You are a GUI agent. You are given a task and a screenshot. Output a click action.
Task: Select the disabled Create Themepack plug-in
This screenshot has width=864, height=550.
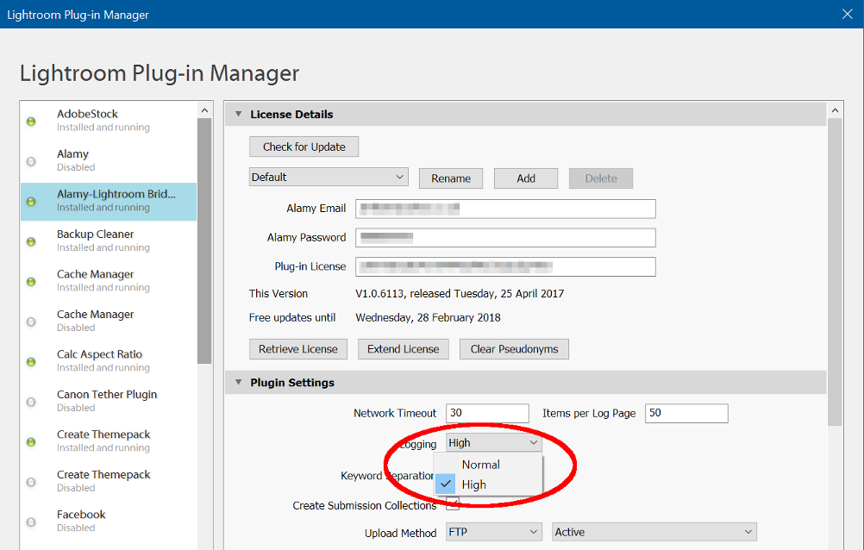tap(109, 481)
